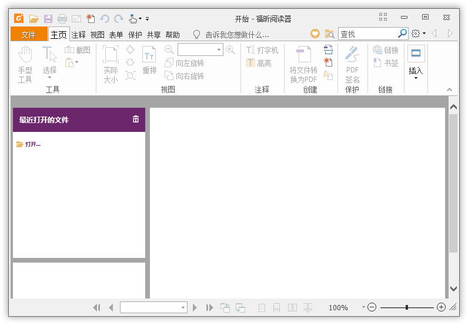Click the 打字机 typewriter tool
The height and width of the screenshot is (325, 468).
[262, 50]
